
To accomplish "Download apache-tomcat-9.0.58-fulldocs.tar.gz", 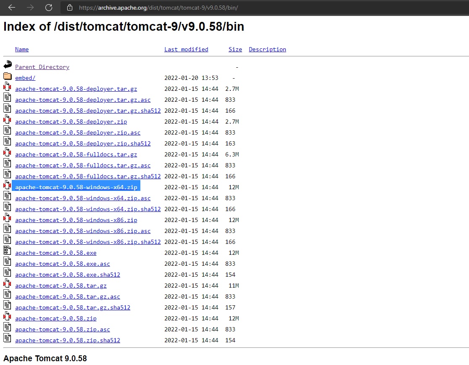I will (x=76, y=154).
